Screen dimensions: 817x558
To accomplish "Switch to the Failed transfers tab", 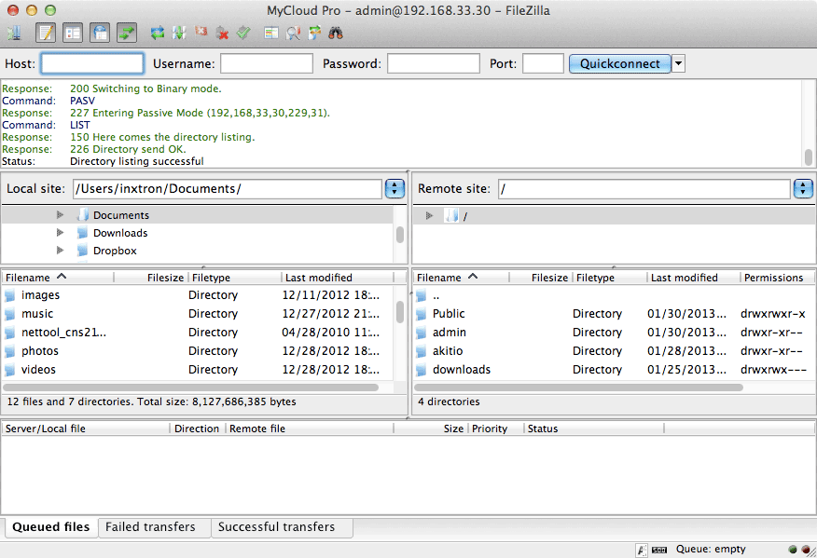I will click(x=150, y=527).
